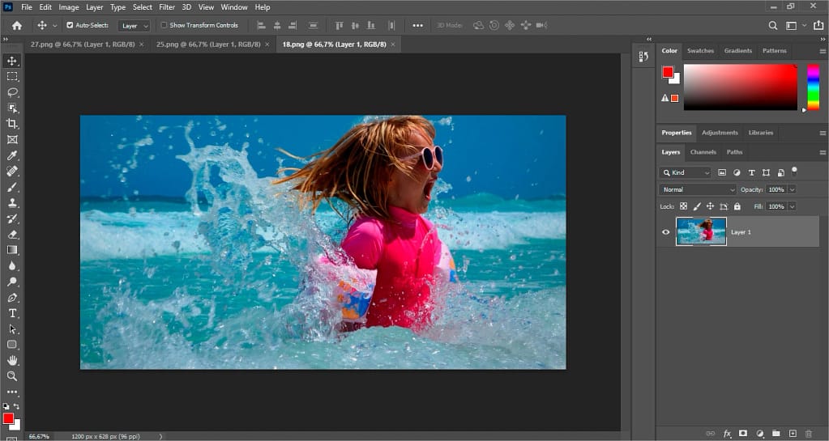
Task: Select the Brush tool
Action: pos(12,187)
